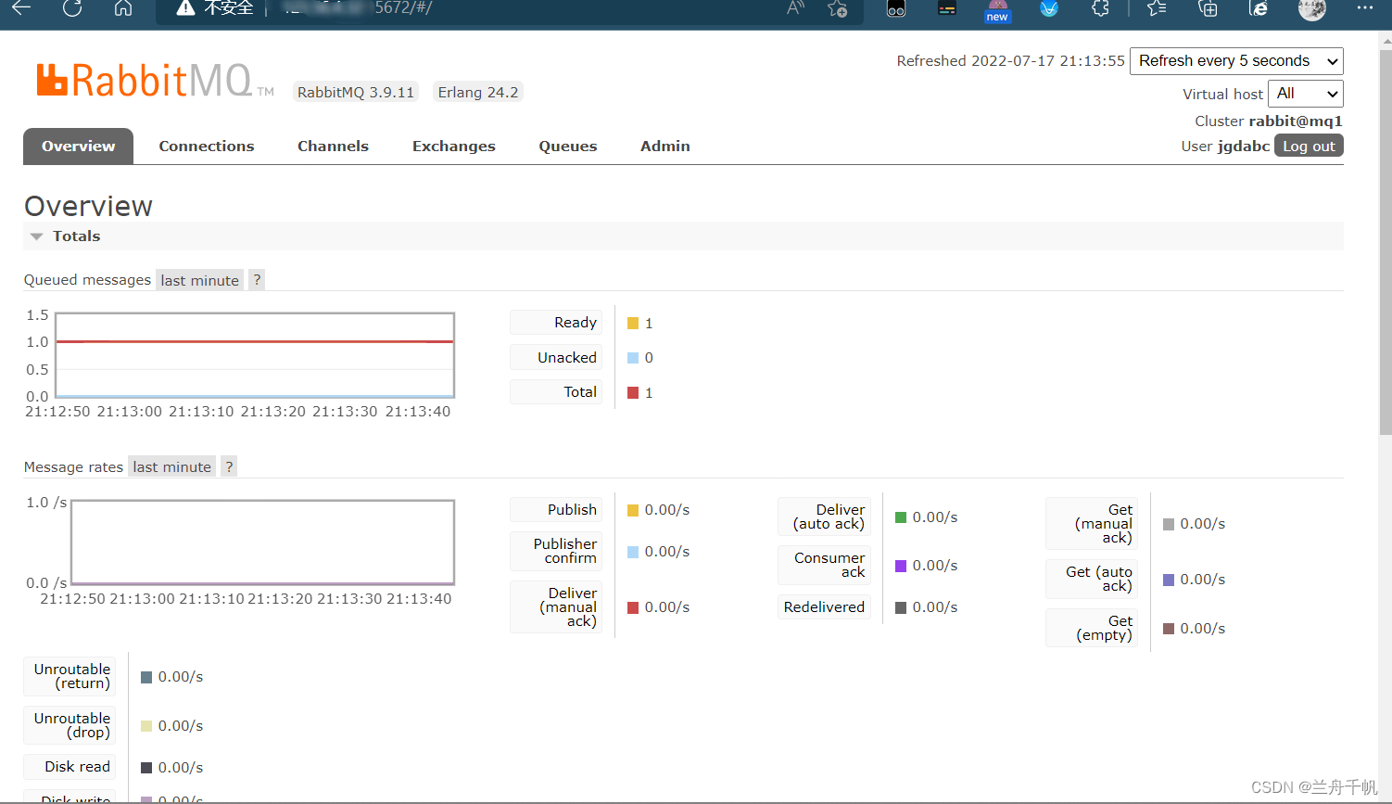1392x804 pixels.
Task: Open the Admin tab
Action: pyautogui.click(x=665, y=146)
